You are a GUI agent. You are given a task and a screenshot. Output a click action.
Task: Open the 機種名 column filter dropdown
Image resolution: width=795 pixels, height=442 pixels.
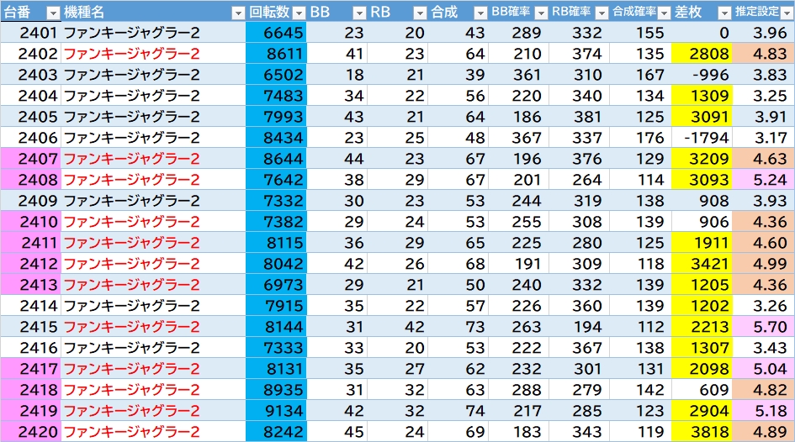tap(237, 13)
